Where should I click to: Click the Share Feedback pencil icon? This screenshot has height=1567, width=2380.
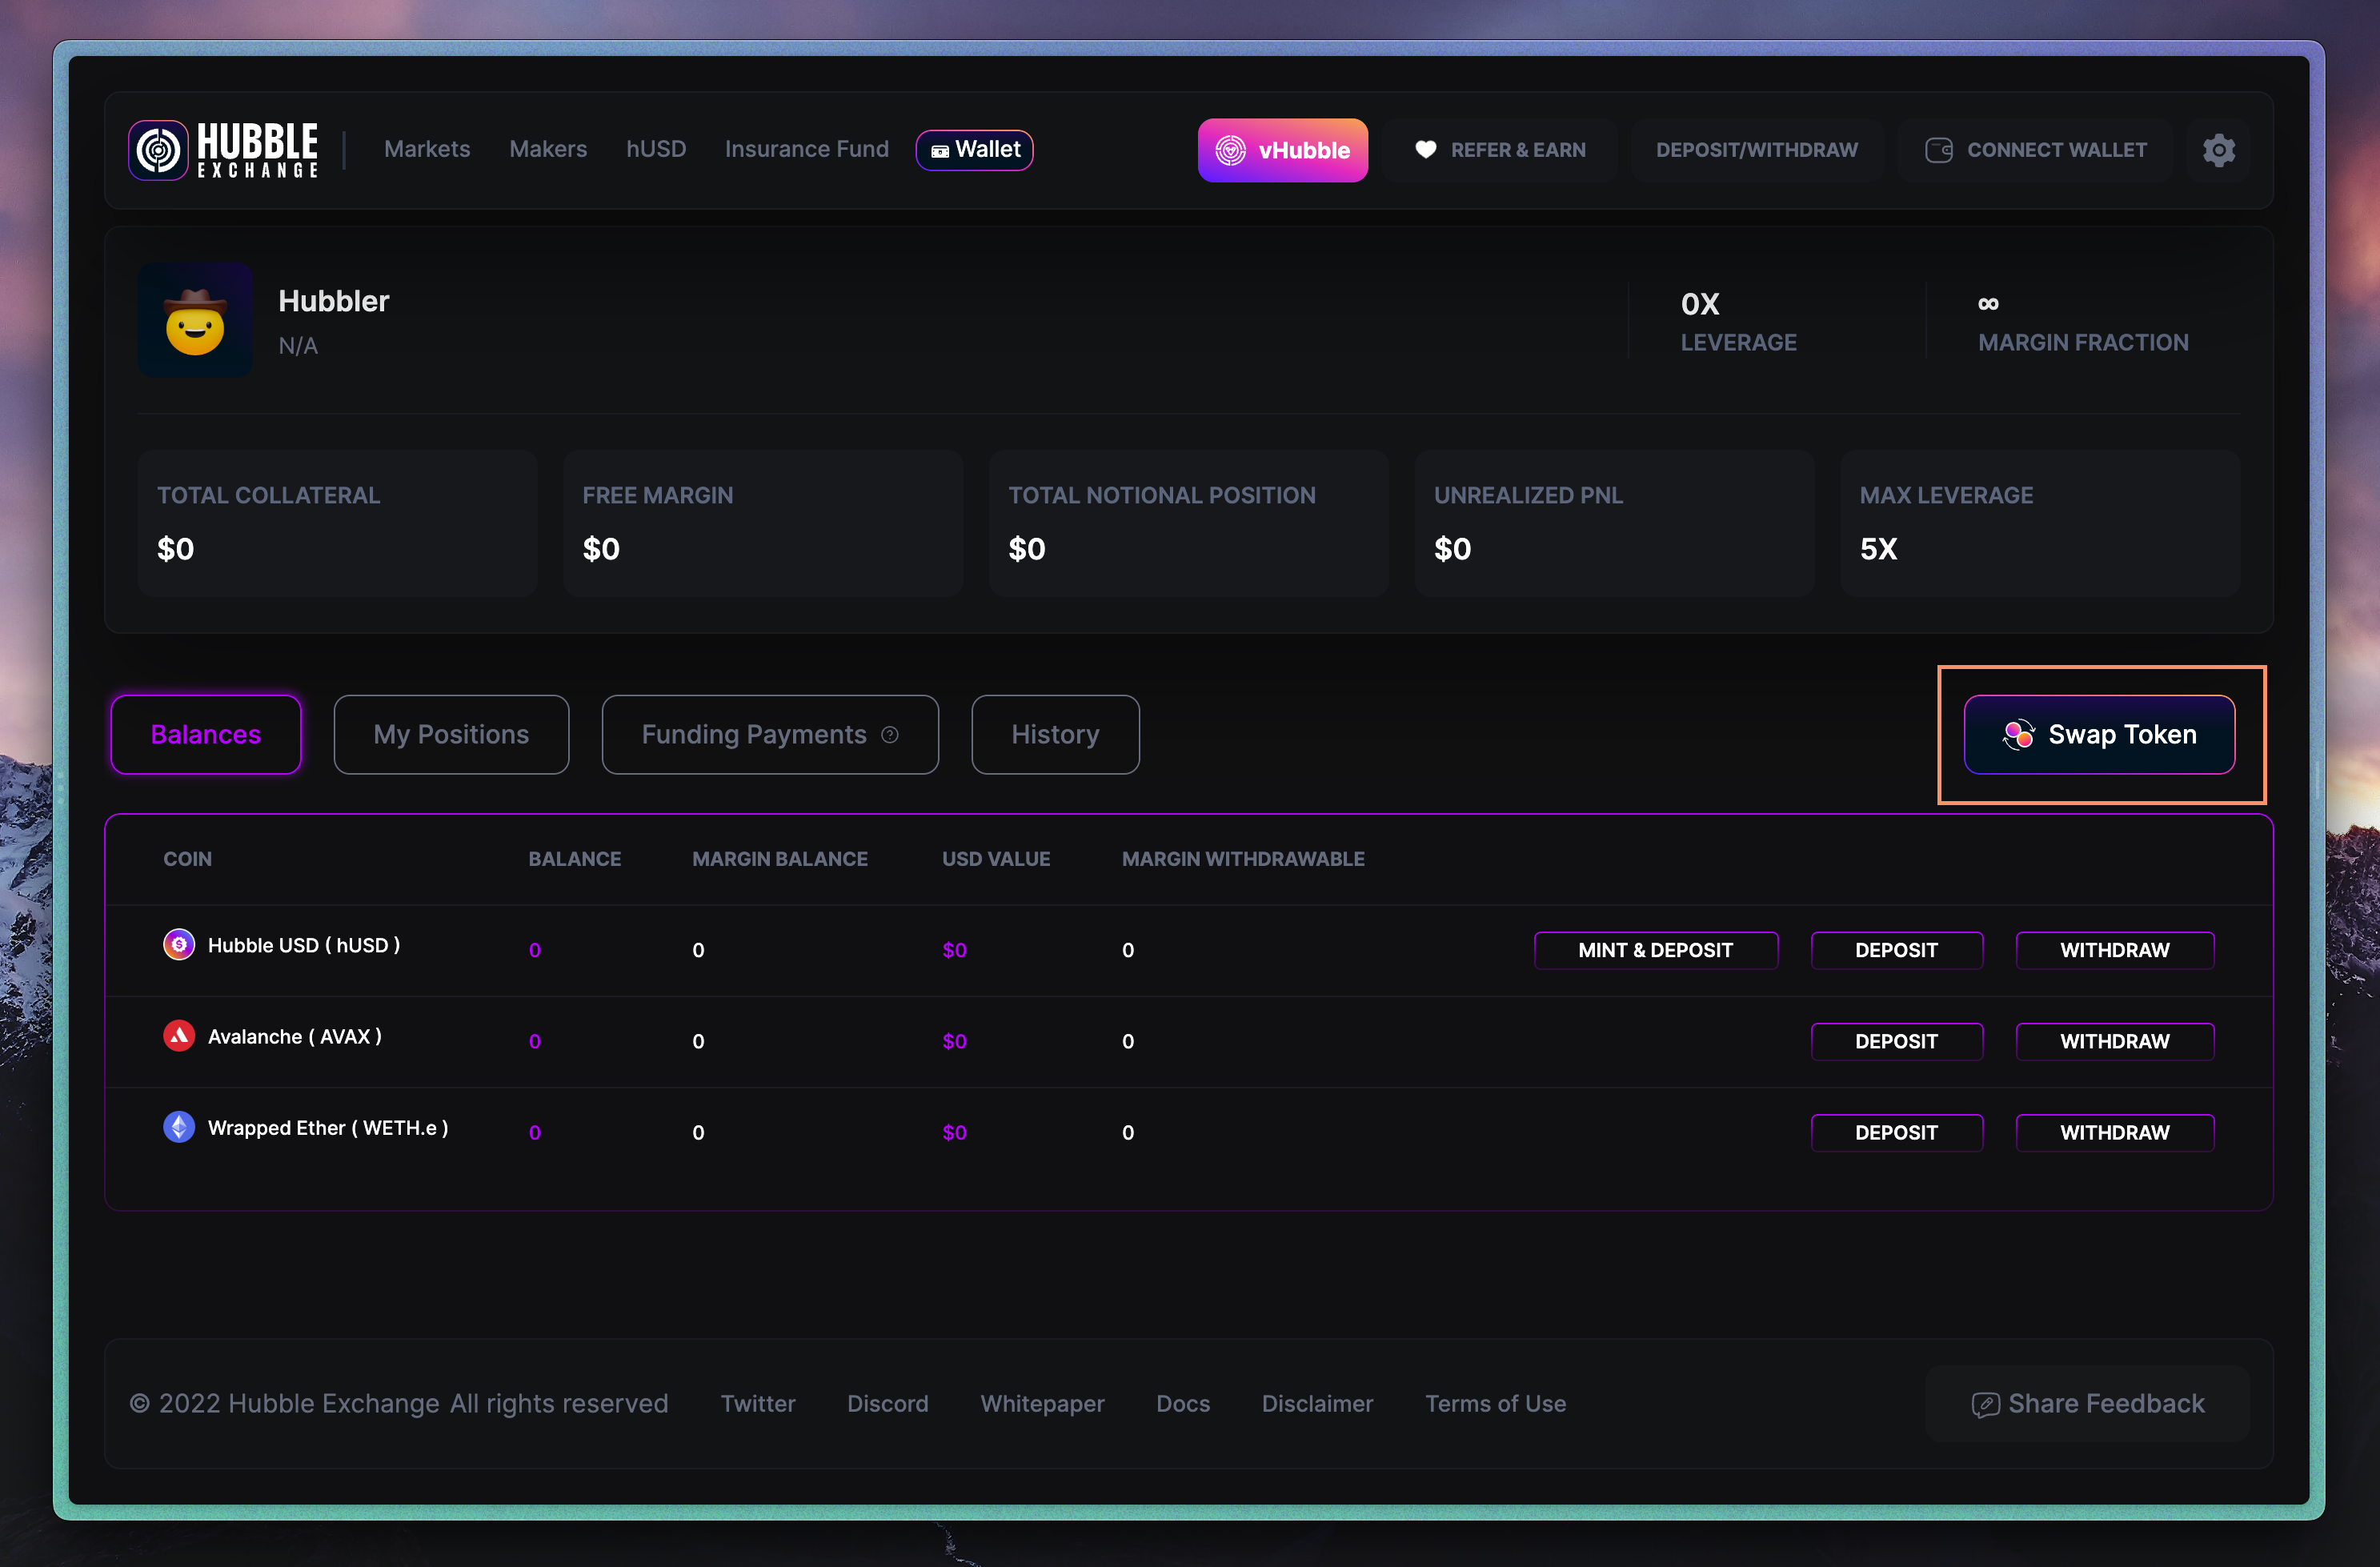pos(1985,1404)
